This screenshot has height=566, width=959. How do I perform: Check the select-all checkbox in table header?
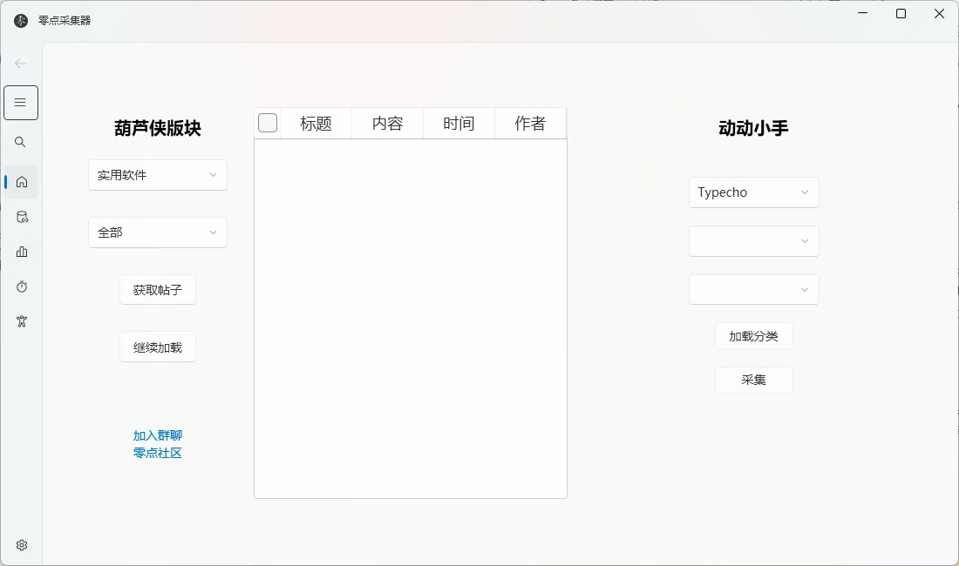coord(268,124)
